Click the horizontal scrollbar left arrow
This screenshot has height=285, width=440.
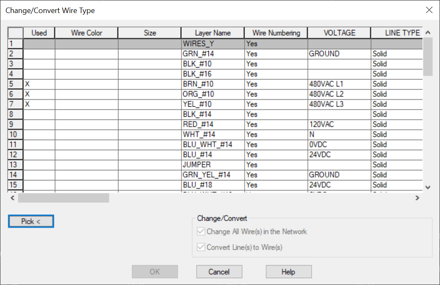[x=12, y=198]
